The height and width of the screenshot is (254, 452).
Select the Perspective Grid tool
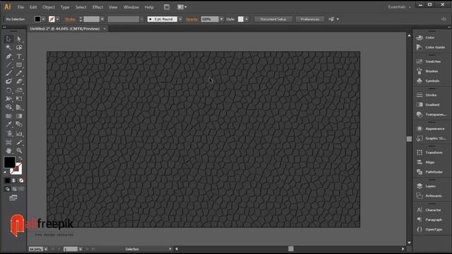(x=19, y=107)
